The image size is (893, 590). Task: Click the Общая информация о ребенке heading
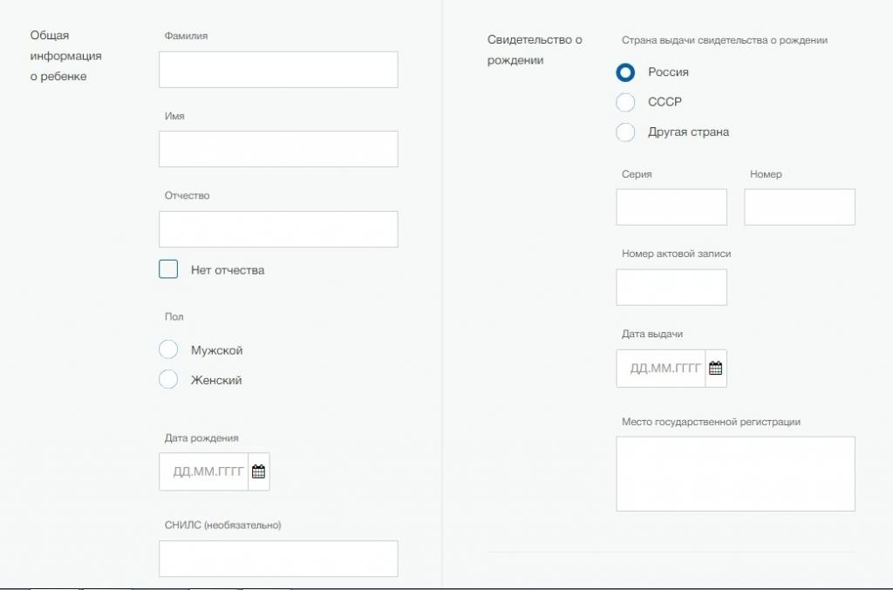point(66,54)
